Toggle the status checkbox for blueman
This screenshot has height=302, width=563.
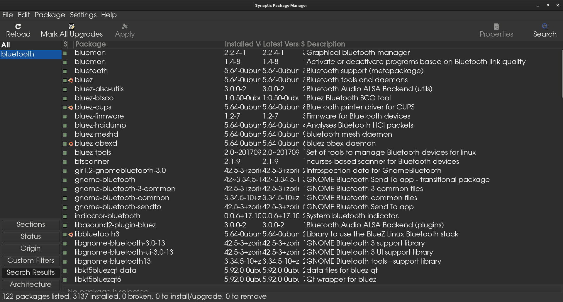[65, 53]
